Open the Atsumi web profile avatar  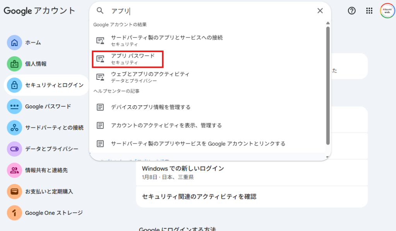[x=387, y=11]
